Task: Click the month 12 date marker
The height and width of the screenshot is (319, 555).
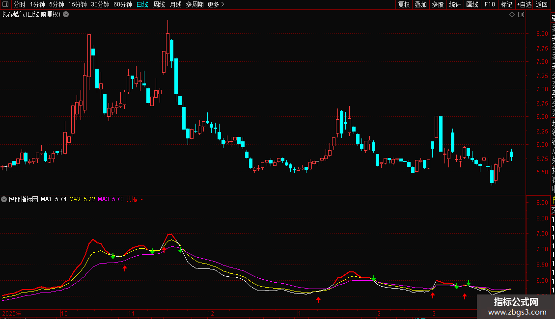Action: tap(211, 313)
